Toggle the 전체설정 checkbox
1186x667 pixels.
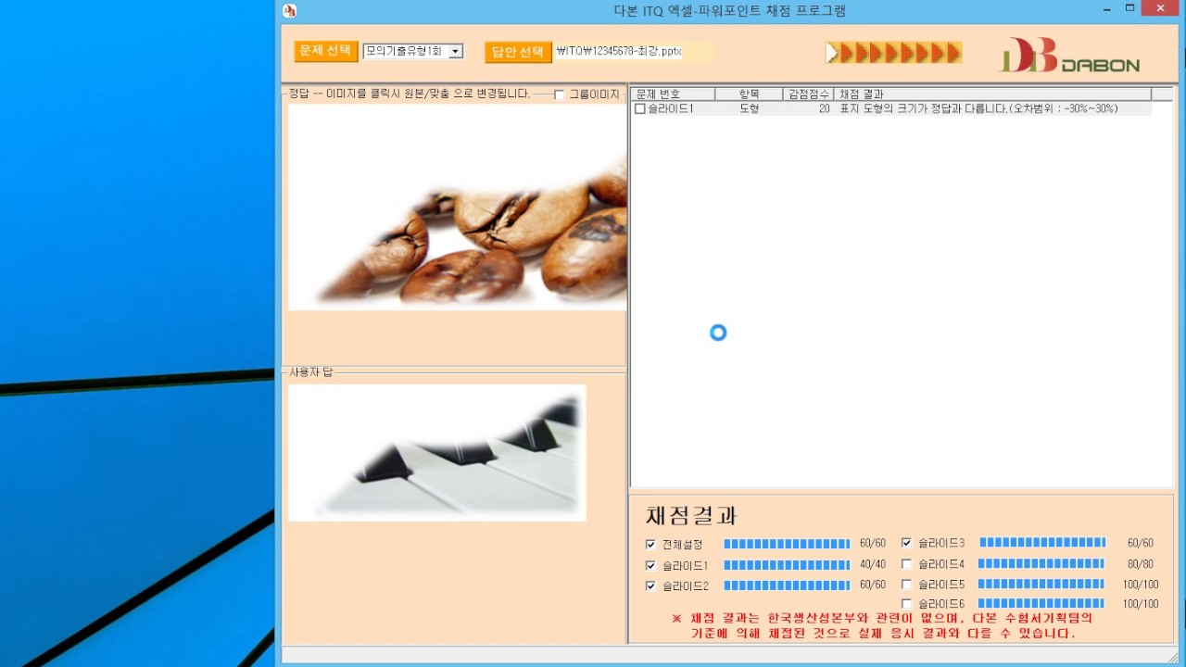coord(650,544)
